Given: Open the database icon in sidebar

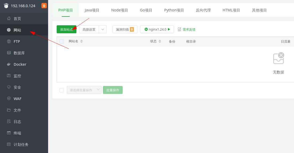Looking at the screenshot, I should 9,53.
